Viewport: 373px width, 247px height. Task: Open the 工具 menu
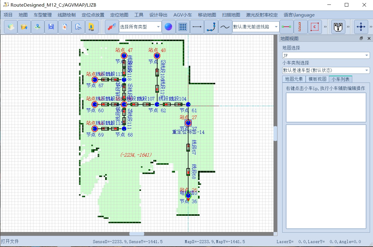(139, 15)
